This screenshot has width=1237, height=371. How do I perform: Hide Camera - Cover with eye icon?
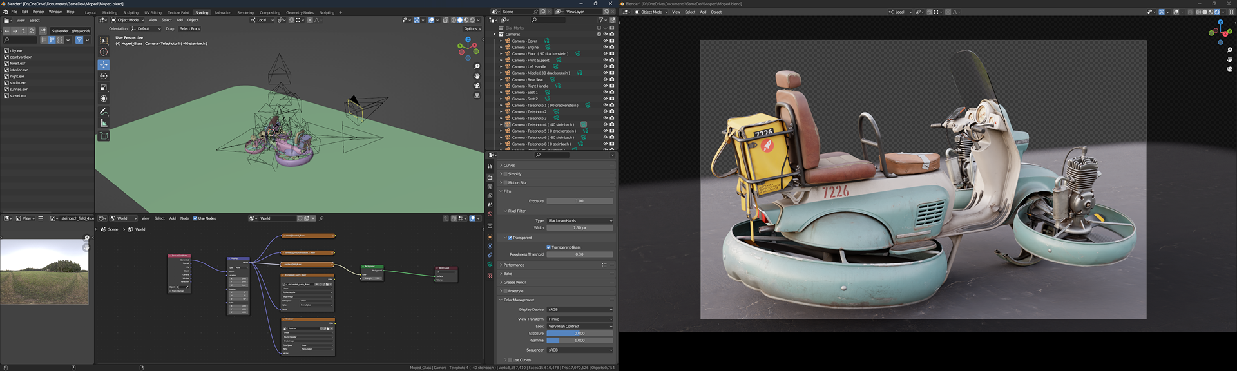pos(605,41)
